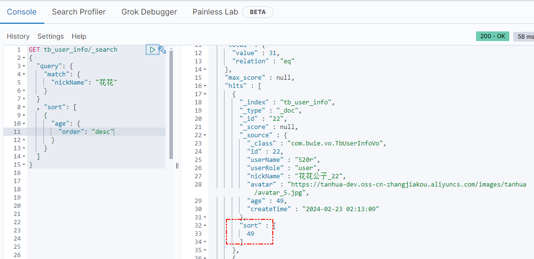Toggle the fold arrow at editor line 15
534x259 pixels.
24,165
